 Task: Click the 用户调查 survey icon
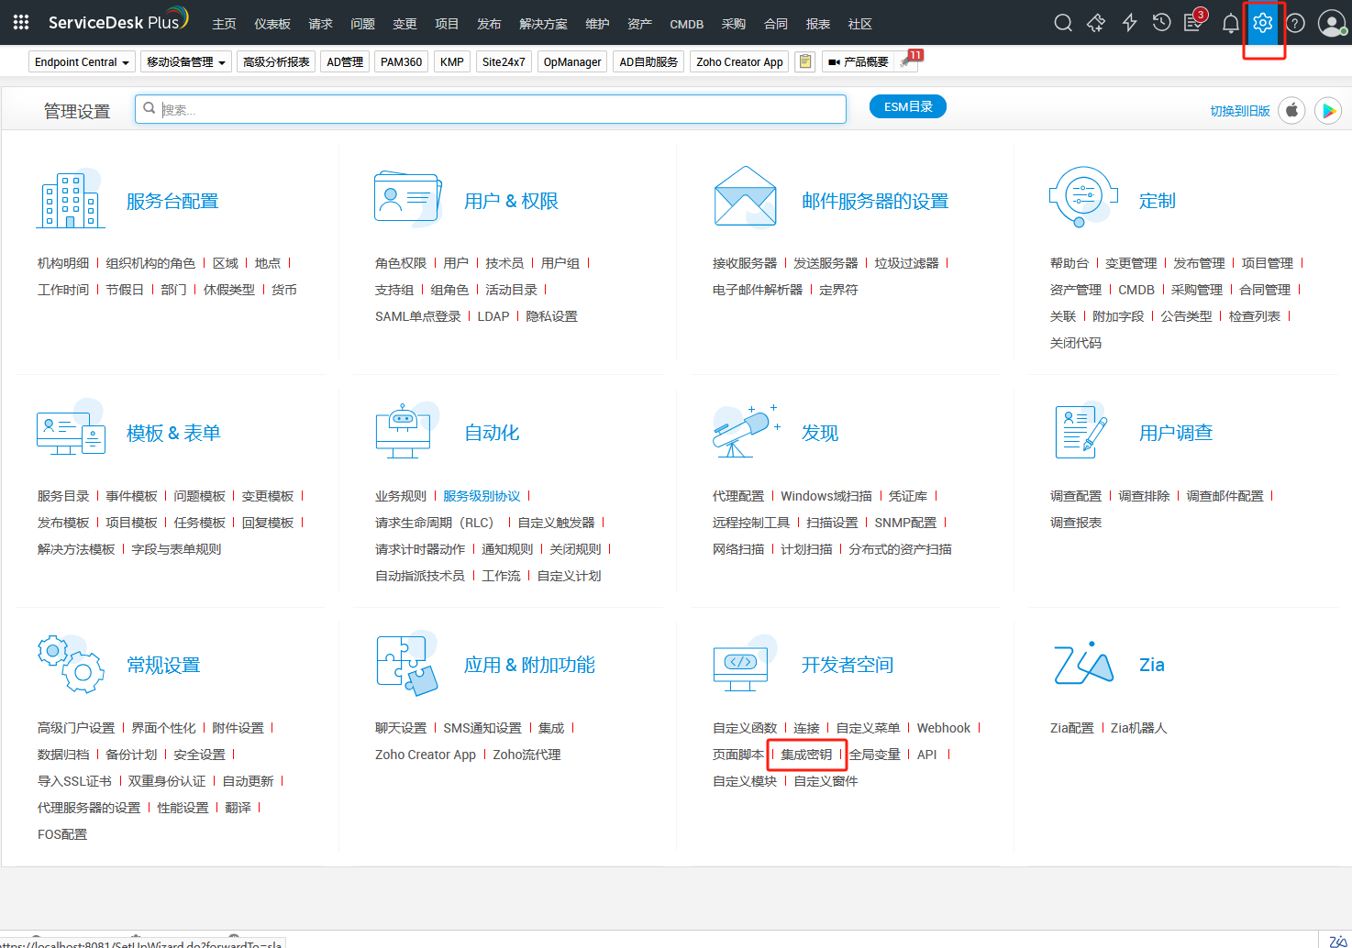click(1081, 430)
